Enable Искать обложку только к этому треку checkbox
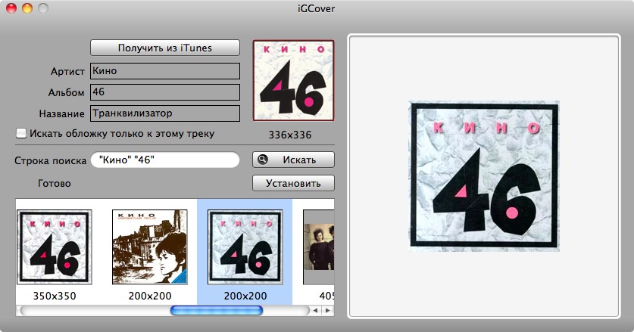Image resolution: width=634 pixels, height=332 pixels. click(21, 133)
